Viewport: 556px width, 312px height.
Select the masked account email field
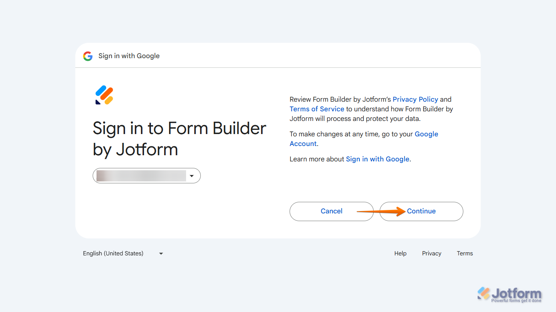[141, 176]
